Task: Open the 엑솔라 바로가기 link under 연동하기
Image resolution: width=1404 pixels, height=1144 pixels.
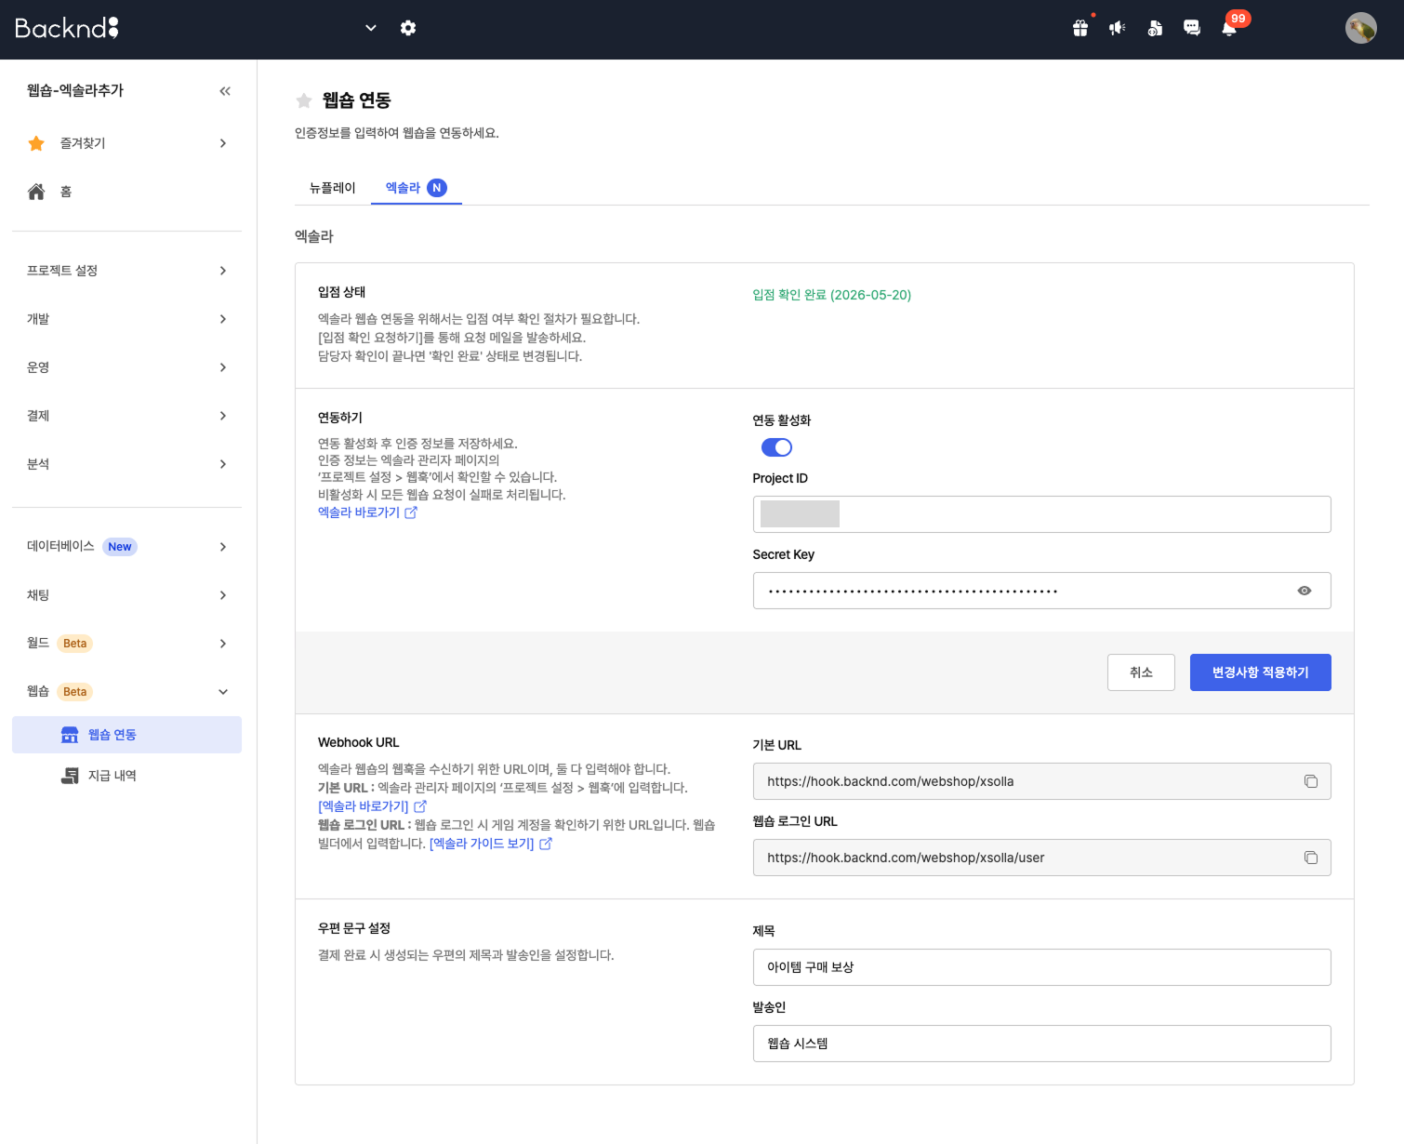Action: (359, 512)
